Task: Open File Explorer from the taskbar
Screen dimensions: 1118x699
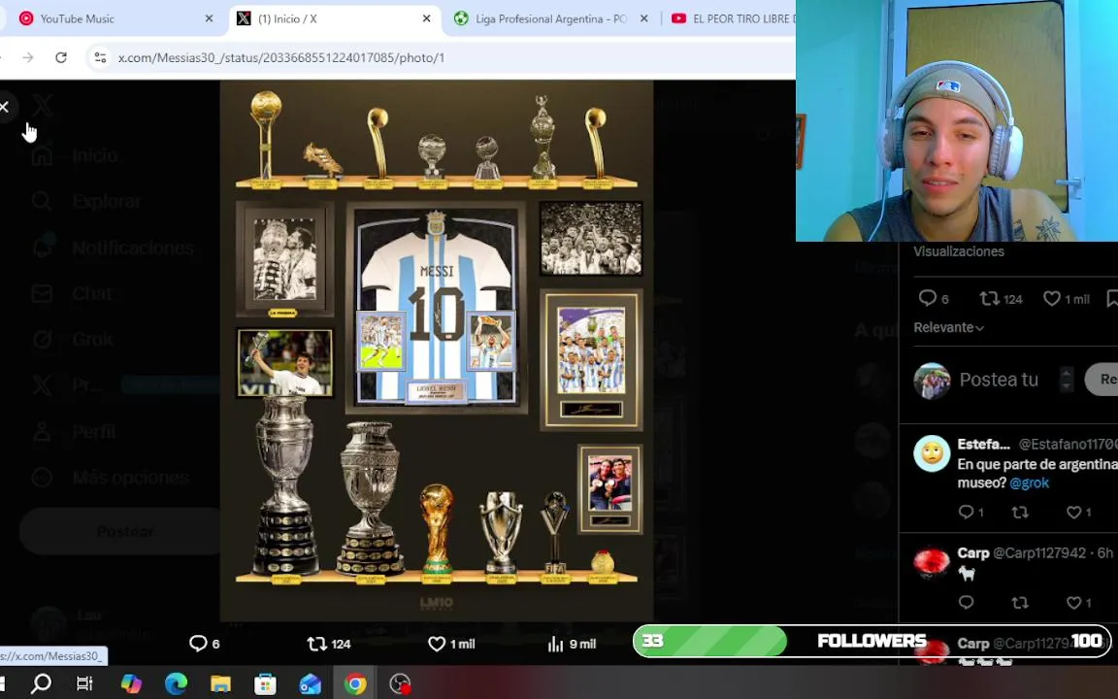Action: (x=220, y=684)
